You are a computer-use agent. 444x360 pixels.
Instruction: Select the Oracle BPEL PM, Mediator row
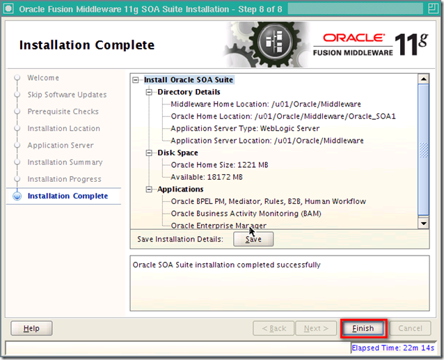pos(269,201)
